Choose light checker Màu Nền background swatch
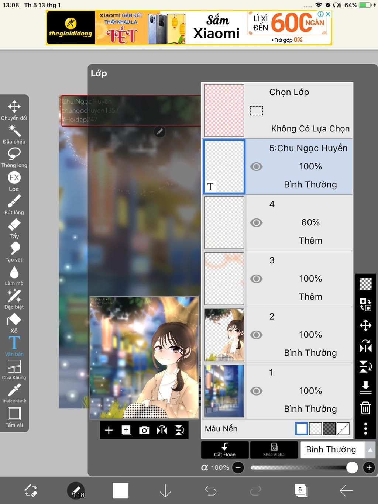This screenshot has height=504, width=378. (x=315, y=429)
